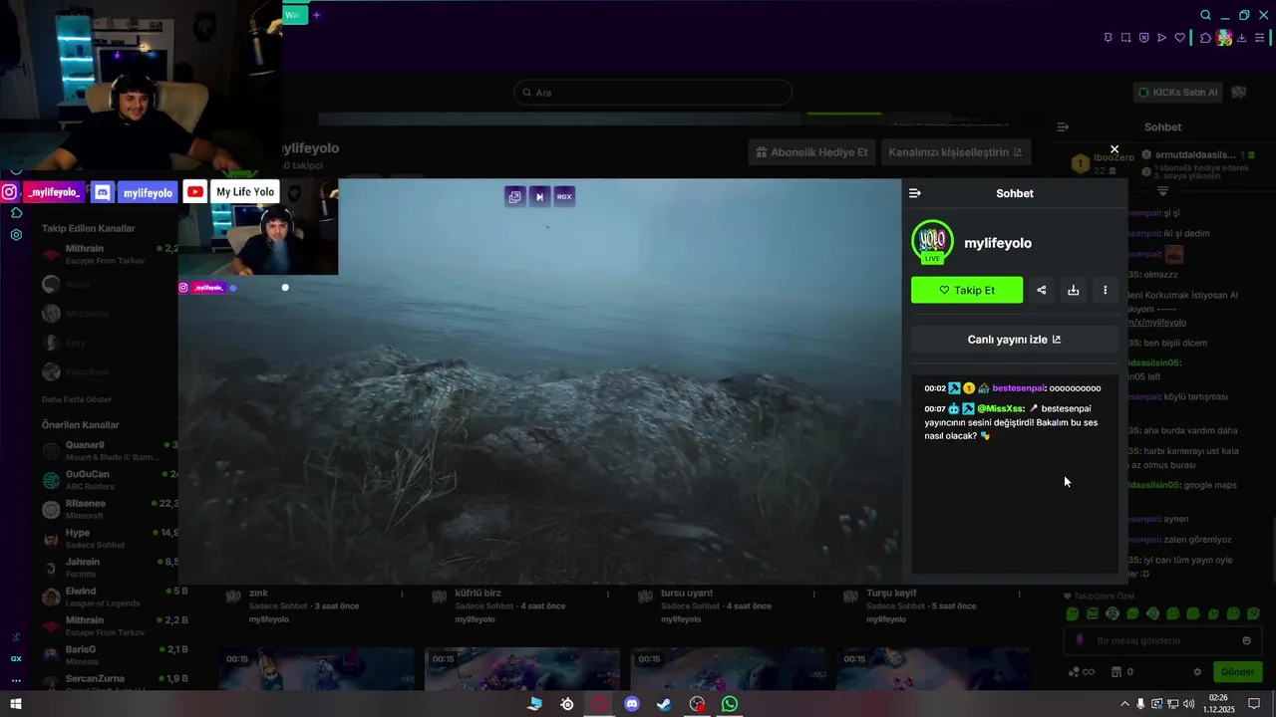
Task: Select Mithrain Escape From Tarkov followed channel
Action: point(110,255)
